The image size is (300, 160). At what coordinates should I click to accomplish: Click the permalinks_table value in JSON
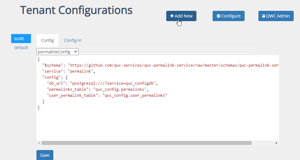tap(120, 89)
